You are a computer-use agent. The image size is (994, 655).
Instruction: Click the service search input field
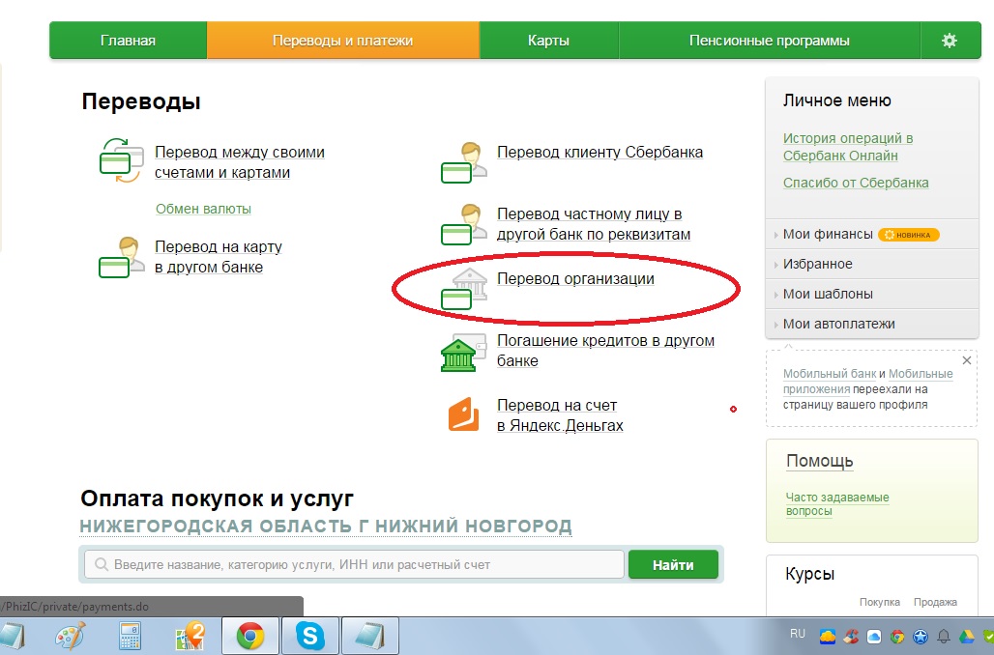coord(354,564)
